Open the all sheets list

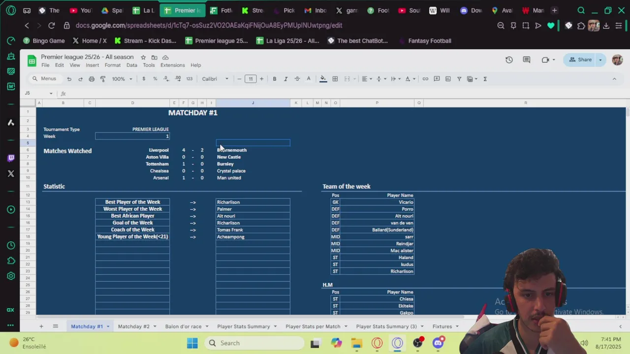pyautogui.click(x=55, y=326)
